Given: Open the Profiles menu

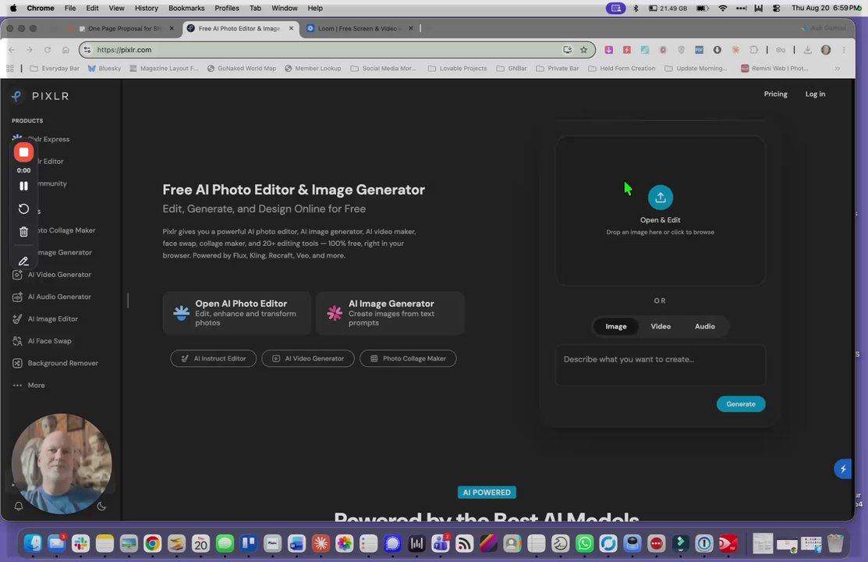Looking at the screenshot, I should (x=227, y=9).
